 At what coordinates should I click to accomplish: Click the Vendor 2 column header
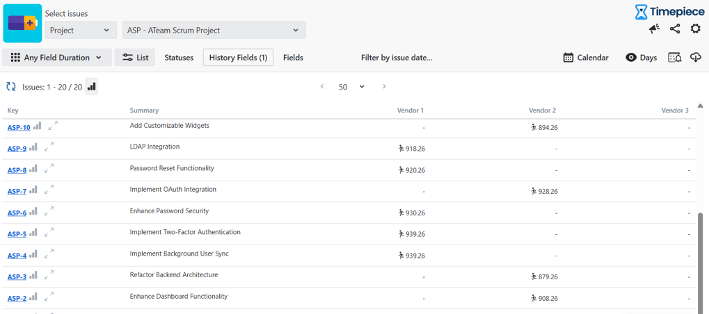(x=542, y=110)
